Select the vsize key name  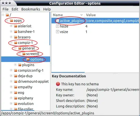click(64, 32)
